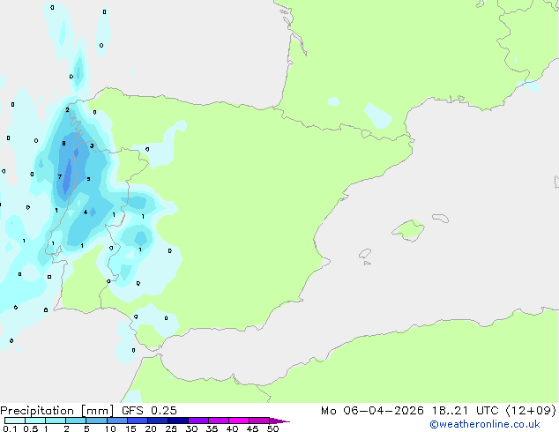
Task: Click the "18..21 UTC" time text
Action: coord(466,411)
